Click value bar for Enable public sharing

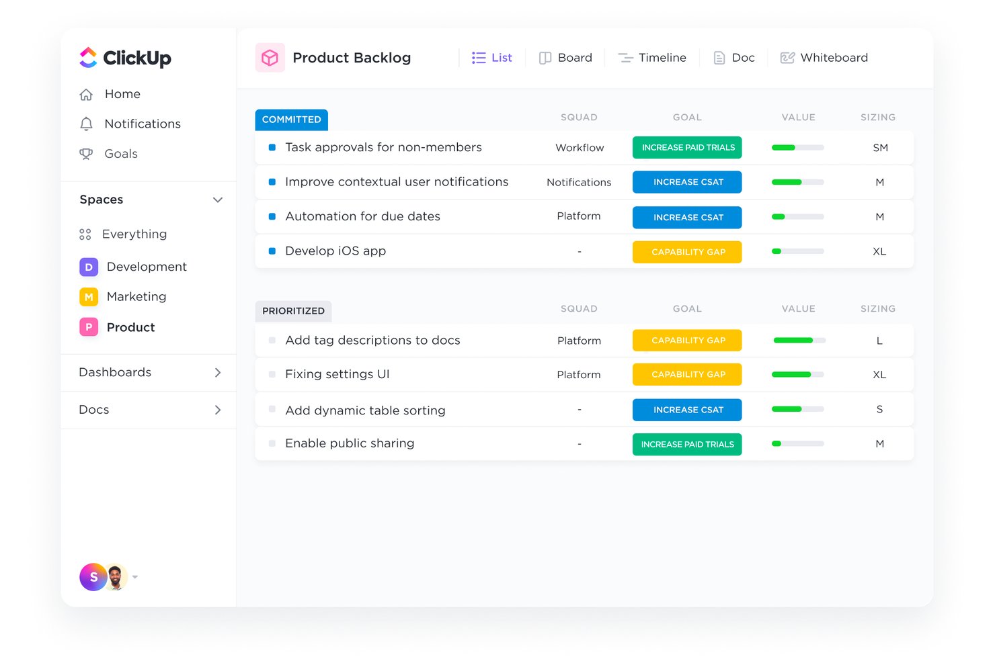click(x=798, y=443)
